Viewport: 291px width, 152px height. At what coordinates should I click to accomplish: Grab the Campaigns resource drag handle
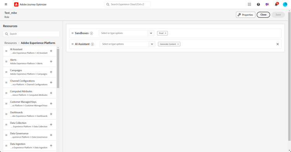(x=6, y=72)
